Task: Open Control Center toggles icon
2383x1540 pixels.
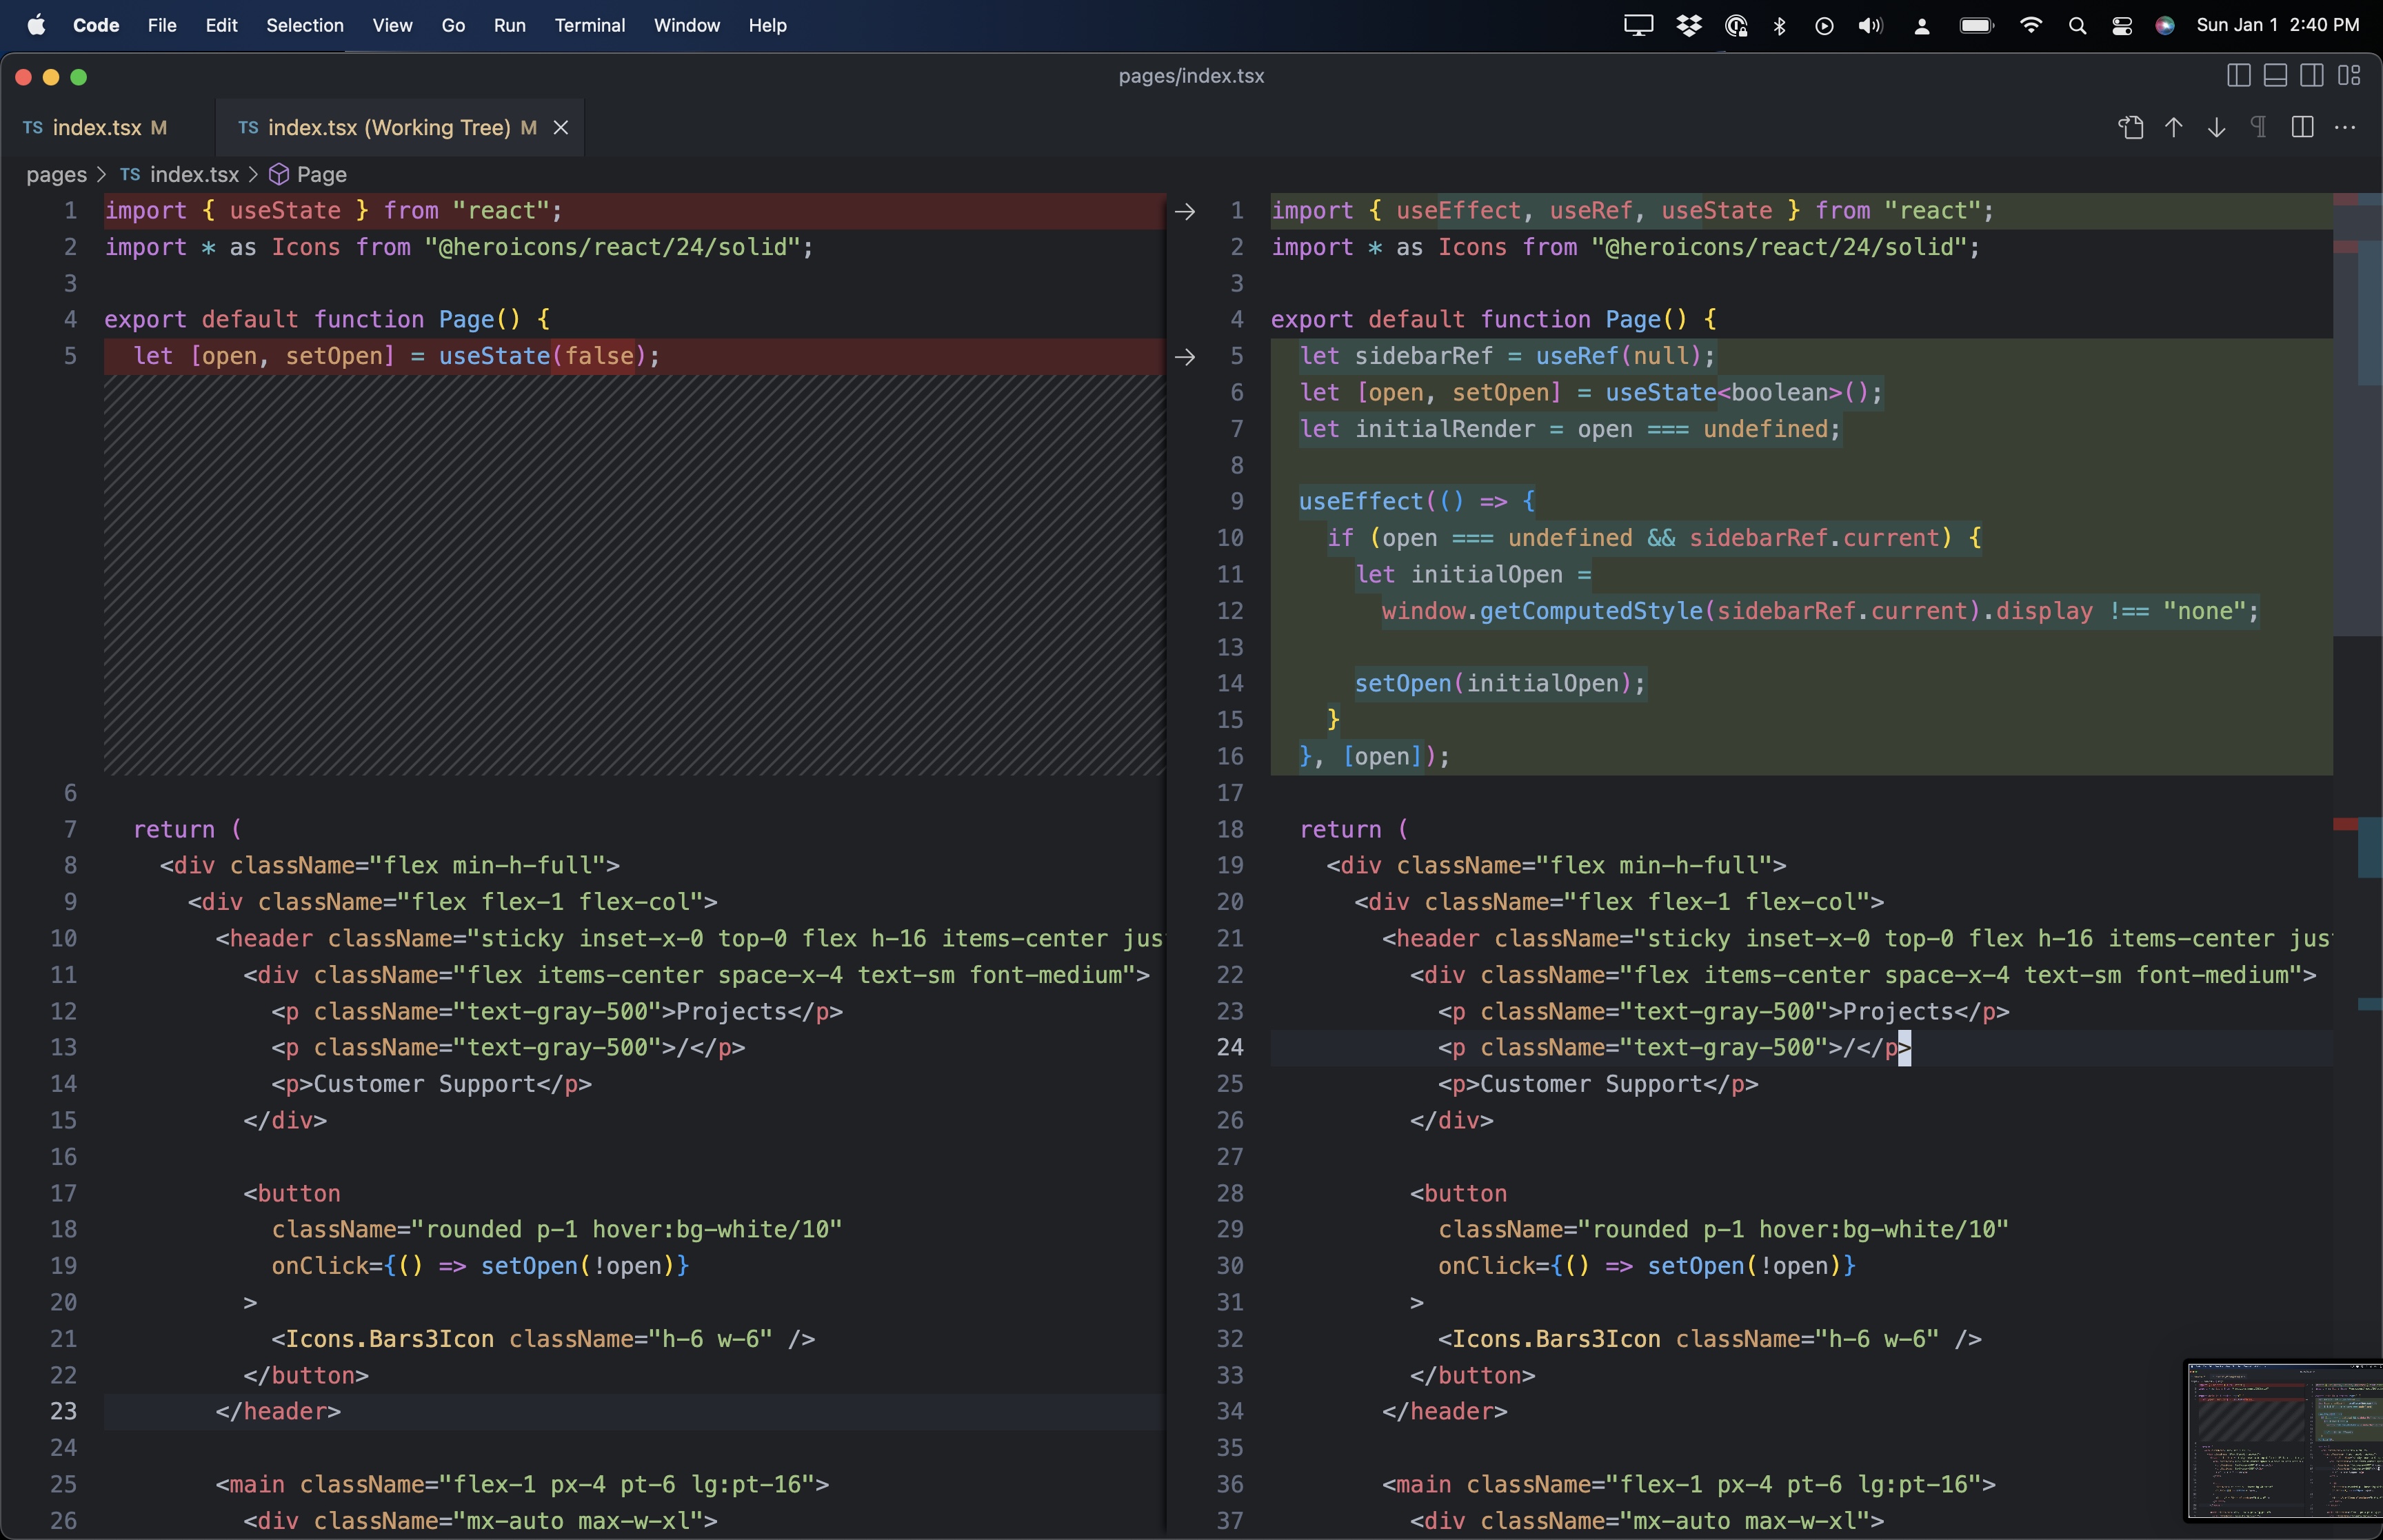Action: [x=2121, y=25]
